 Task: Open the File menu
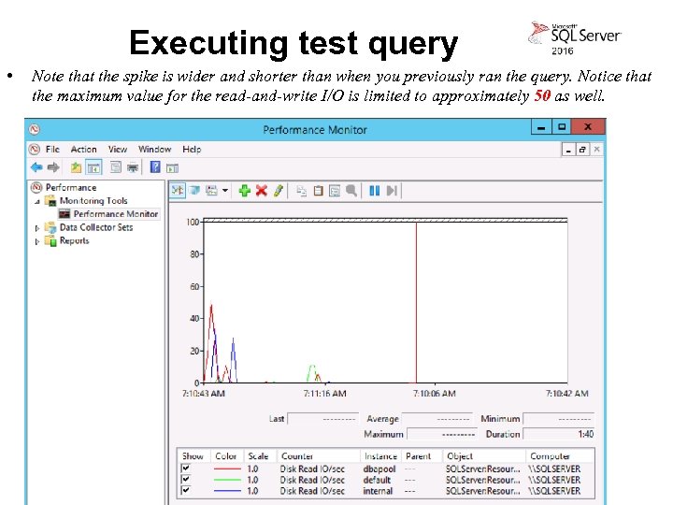tap(52, 150)
